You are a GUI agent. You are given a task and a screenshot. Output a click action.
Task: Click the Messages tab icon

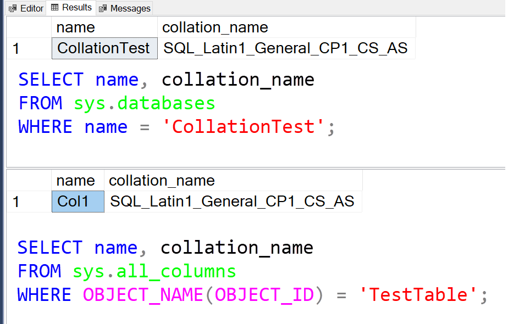[103, 9]
